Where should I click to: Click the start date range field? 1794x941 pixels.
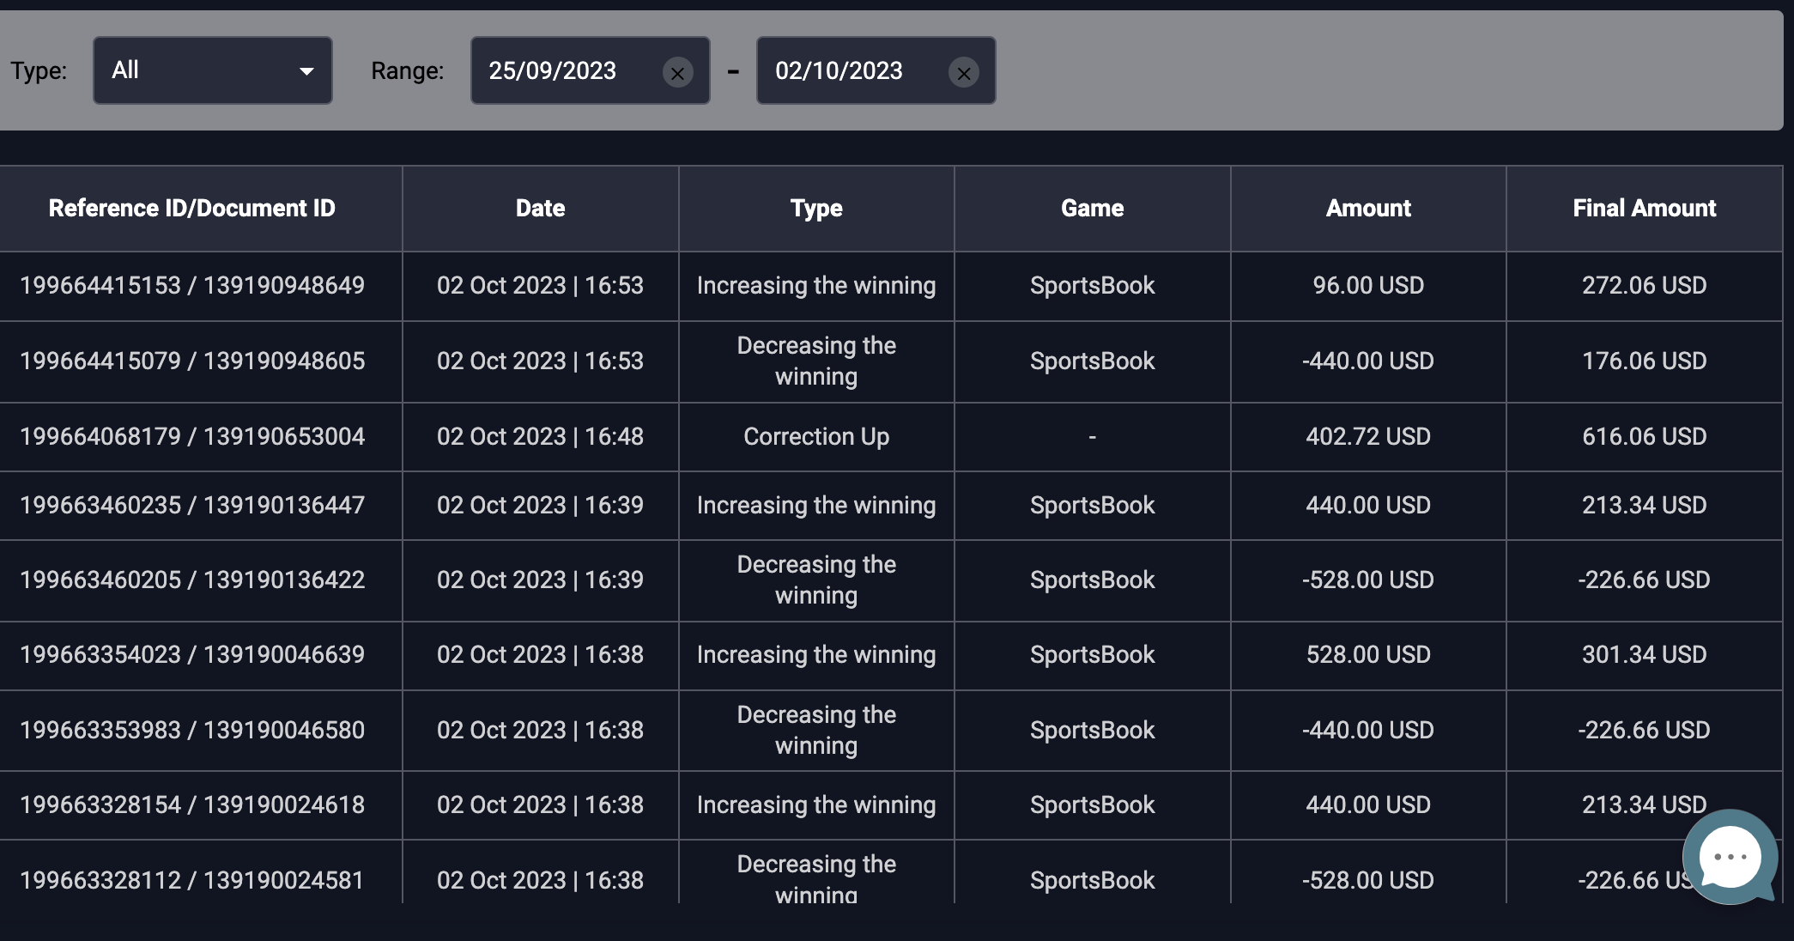point(562,70)
